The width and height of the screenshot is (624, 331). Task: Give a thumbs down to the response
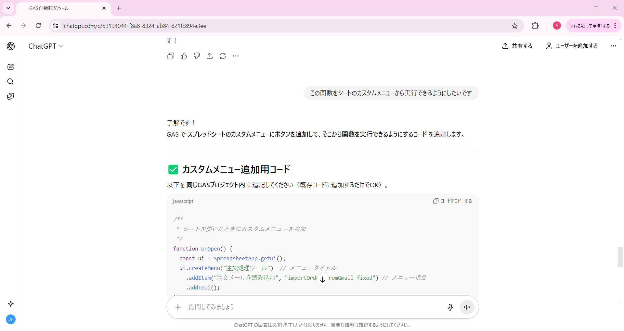pos(197,56)
